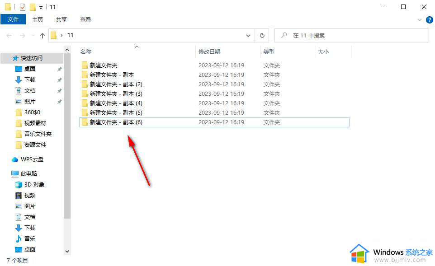Screen dimensions: 435x266
Task: Open pinned 下载 under quick access
Action: click(x=30, y=80)
